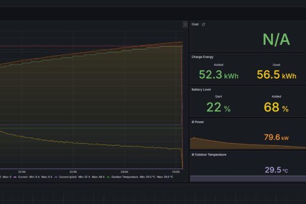
Task: Click the 22 % battery Start value
Action: click(218, 108)
